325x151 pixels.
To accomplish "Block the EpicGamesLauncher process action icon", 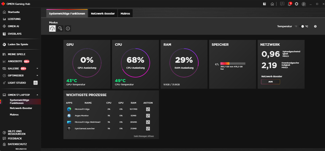I will tap(148, 129).
